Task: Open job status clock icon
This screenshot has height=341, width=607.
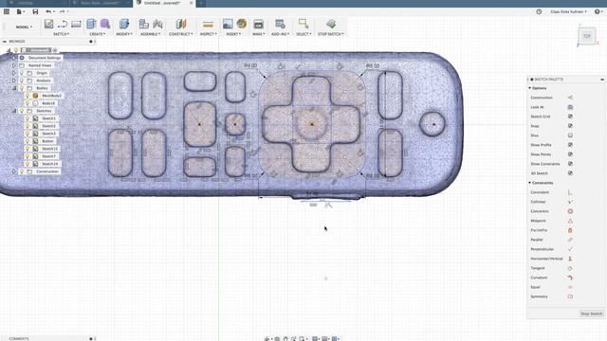Action: click(539, 11)
